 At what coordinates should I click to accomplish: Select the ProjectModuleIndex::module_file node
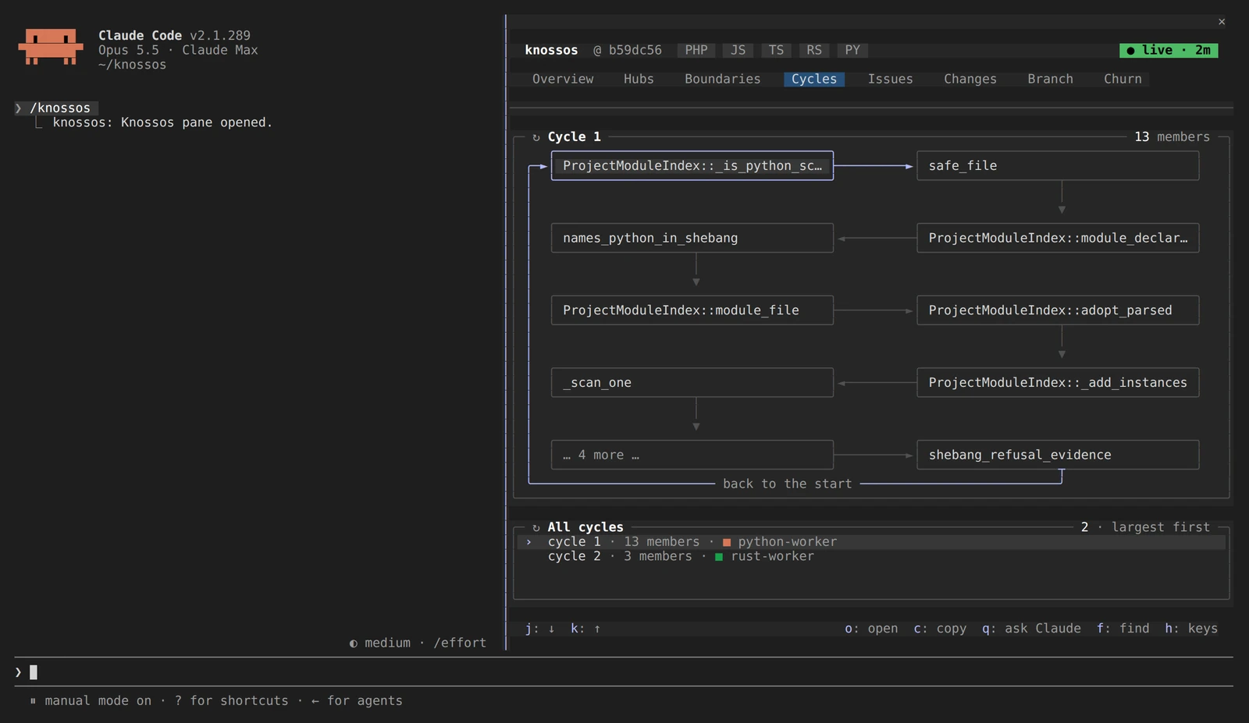tap(692, 310)
